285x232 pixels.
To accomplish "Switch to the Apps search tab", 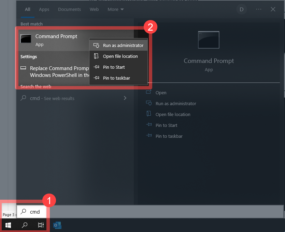I will tap(44, 9).
